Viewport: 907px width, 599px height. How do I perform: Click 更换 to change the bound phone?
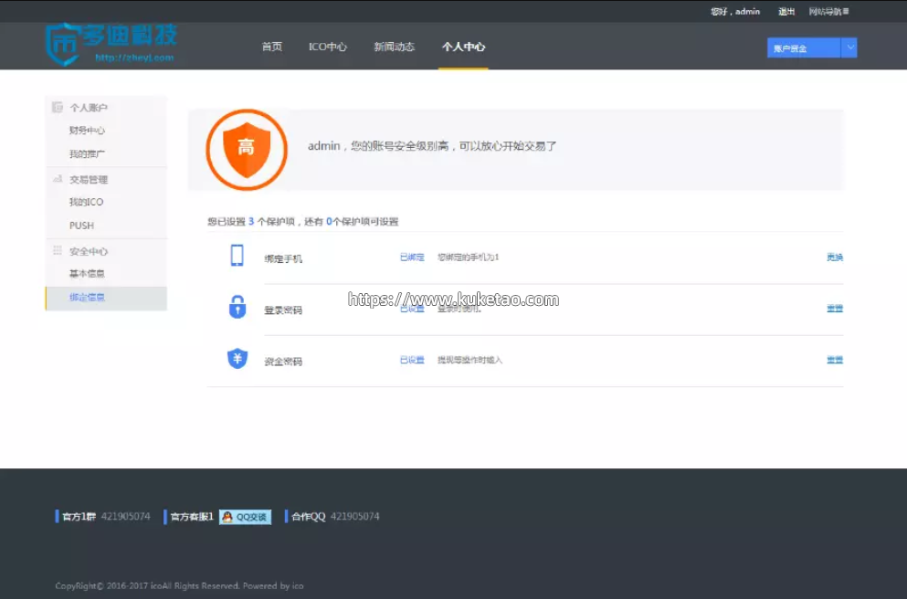coord(834,257)
